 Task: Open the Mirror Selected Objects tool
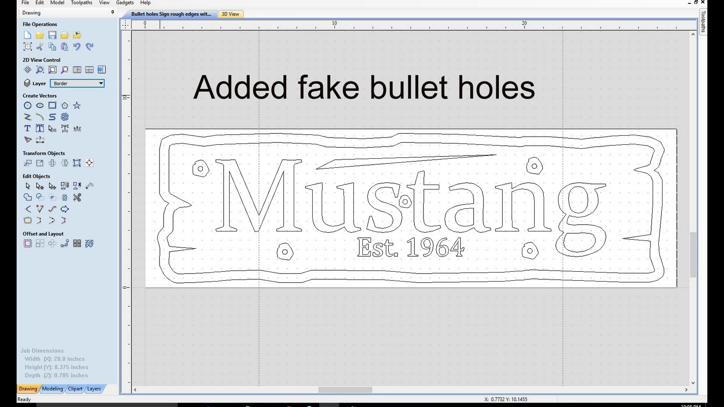click(x=65, y=163)
